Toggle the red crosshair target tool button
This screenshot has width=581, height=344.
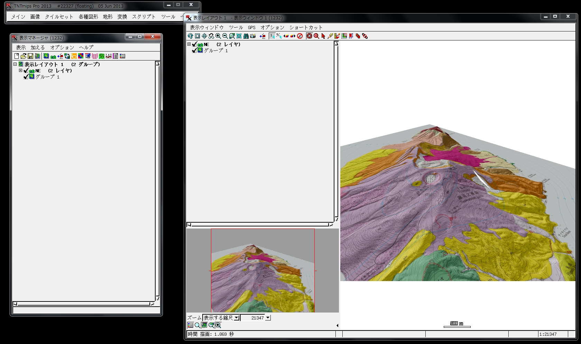click(310, 36)
